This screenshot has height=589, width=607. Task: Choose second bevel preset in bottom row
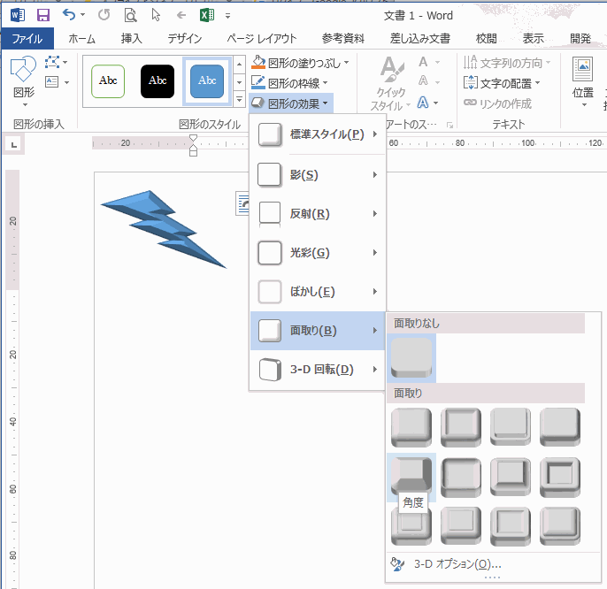(x=461, y=526)
